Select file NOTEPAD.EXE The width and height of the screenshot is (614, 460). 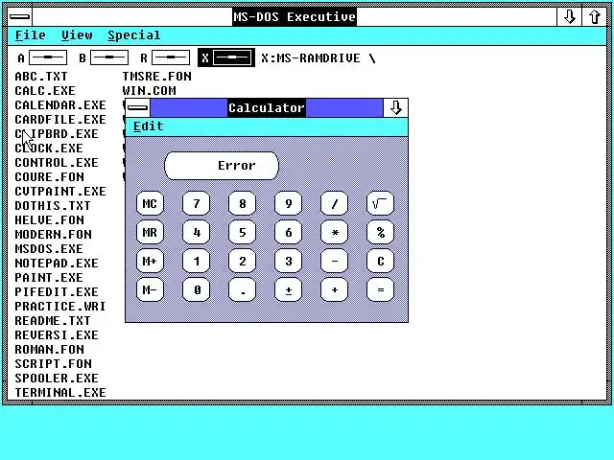tap(57, 264)
